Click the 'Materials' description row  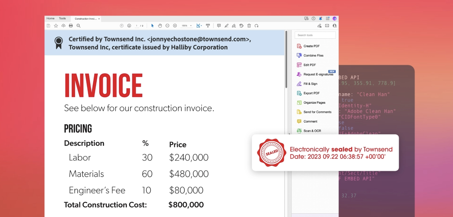pos(87,174)
